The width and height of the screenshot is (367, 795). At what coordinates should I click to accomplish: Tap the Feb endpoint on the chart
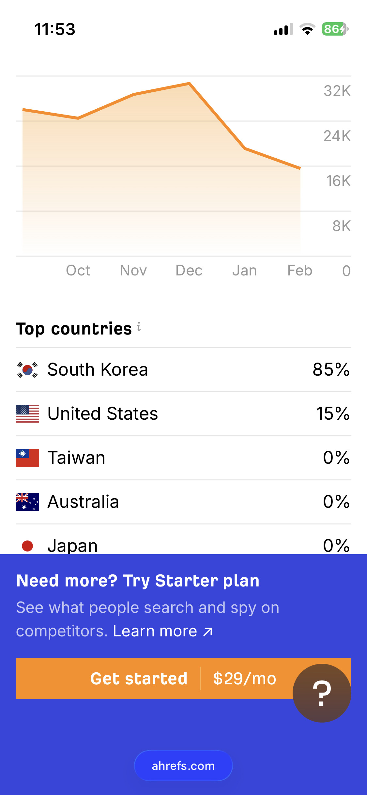[300, 168]
